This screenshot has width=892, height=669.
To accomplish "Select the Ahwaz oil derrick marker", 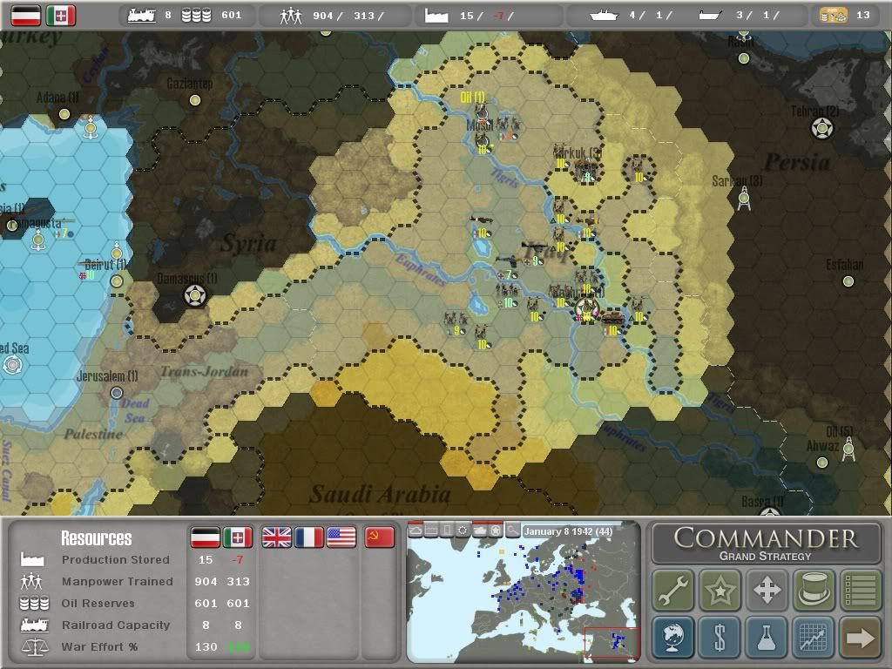I will coord(848,449).
